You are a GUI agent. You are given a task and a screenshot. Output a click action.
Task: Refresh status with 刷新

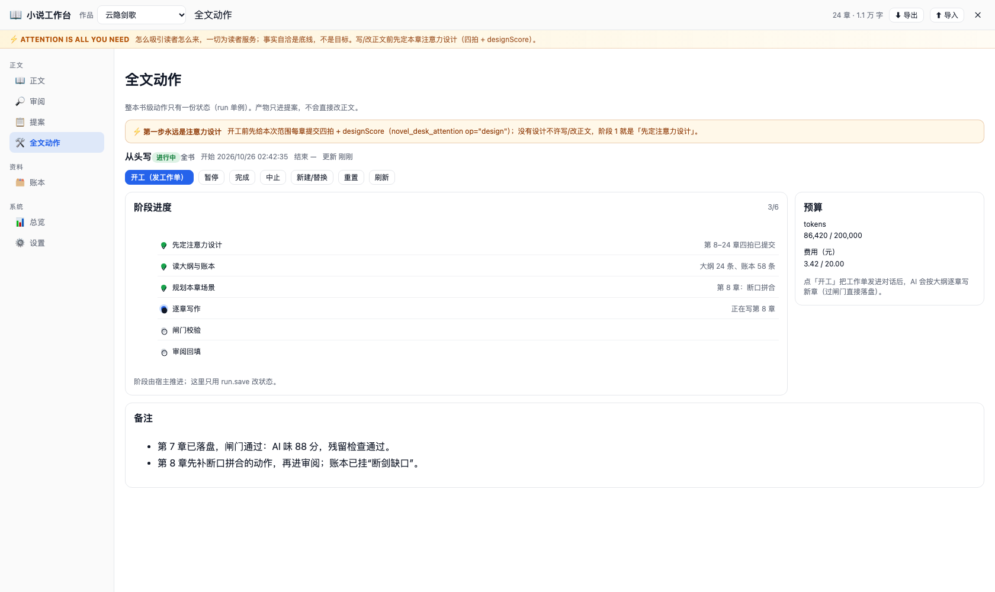click(x=382, y=177)
